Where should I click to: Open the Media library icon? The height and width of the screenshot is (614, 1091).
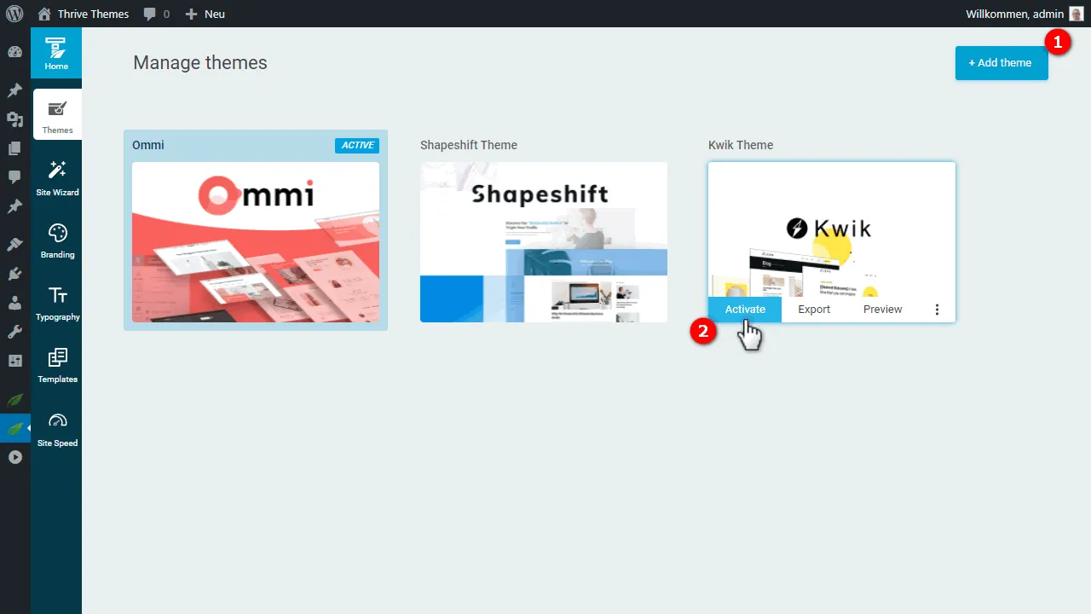coord(14,119)
